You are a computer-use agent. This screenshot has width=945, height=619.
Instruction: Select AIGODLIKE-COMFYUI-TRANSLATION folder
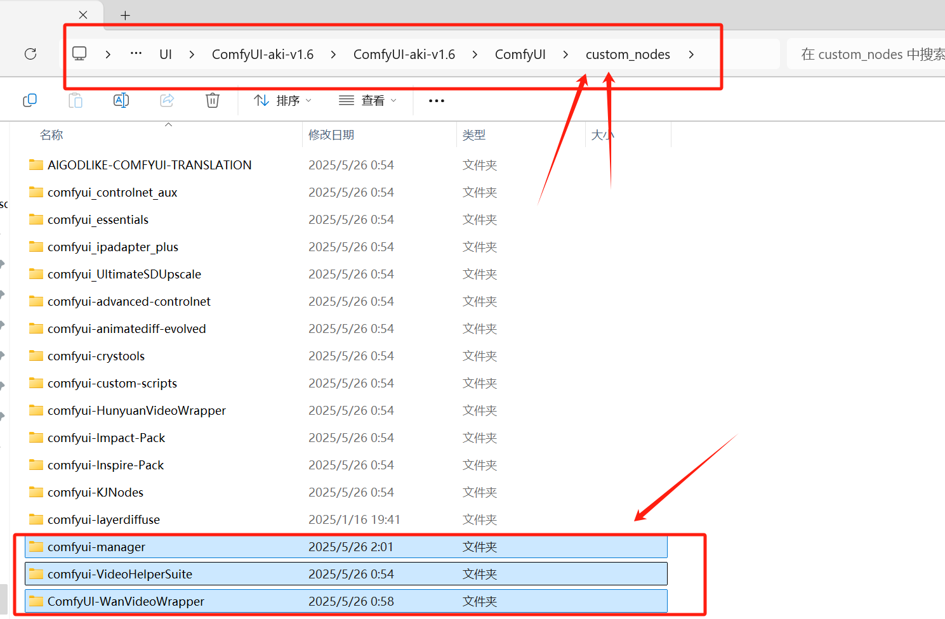pos(150,165)
